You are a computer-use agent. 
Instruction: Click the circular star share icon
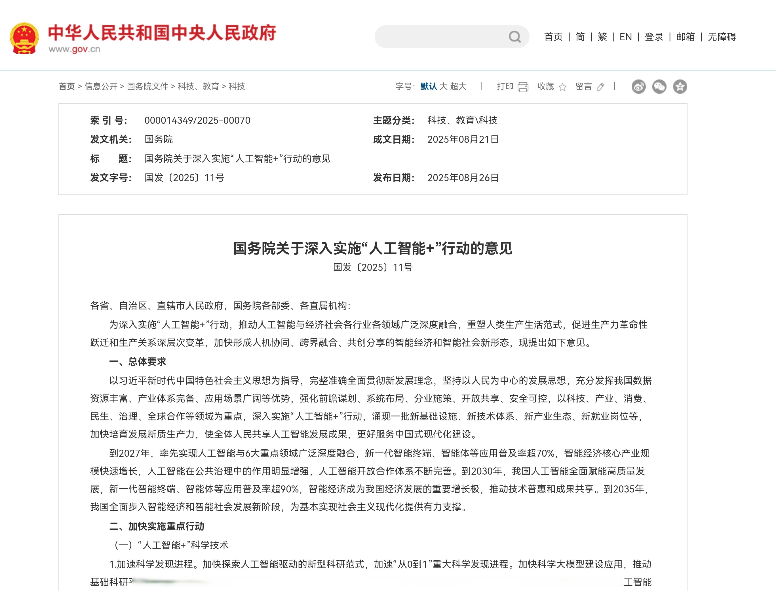(x=680, y=86)
